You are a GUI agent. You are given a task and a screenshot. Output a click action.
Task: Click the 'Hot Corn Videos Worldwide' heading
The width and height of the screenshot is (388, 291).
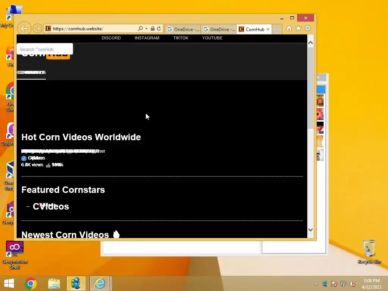tap(81, 137)
